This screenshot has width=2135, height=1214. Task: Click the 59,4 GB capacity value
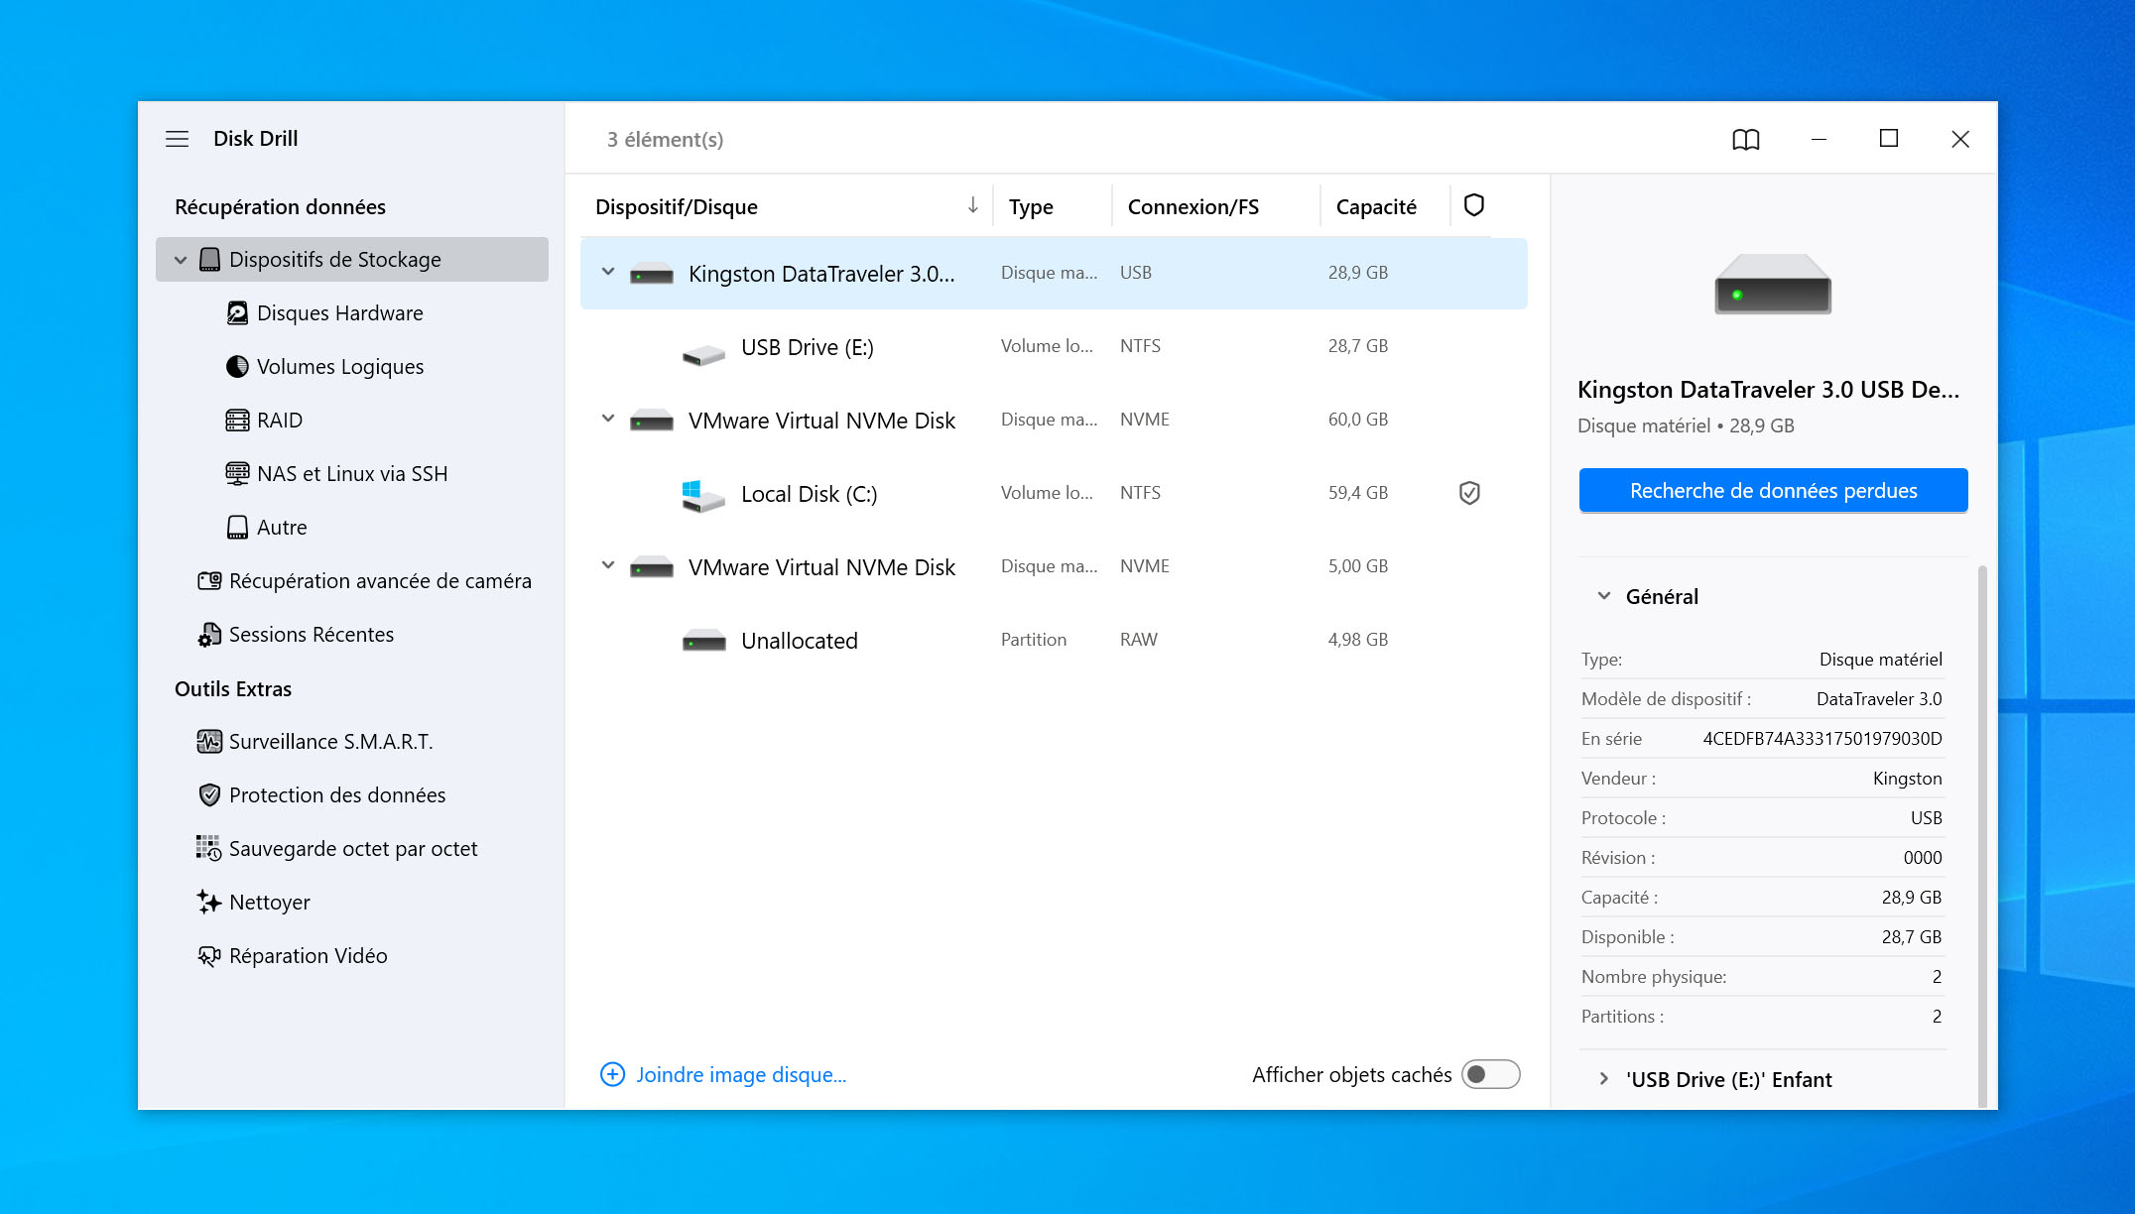click(1358, 493)
